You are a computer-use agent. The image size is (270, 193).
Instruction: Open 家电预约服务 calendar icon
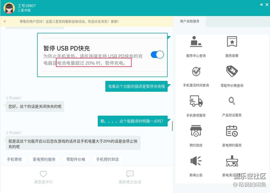click(x=232, y=131)
